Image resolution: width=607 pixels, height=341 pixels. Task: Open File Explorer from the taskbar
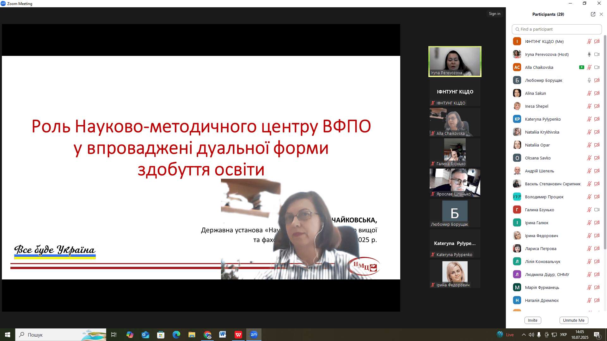[192, 335]
